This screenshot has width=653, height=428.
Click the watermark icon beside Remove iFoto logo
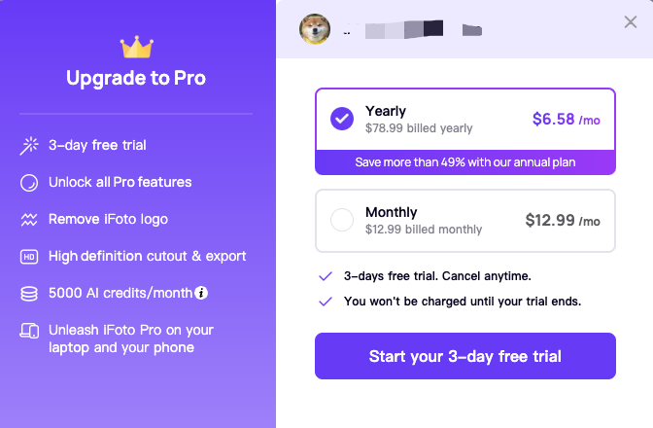(x=29, y=219)
